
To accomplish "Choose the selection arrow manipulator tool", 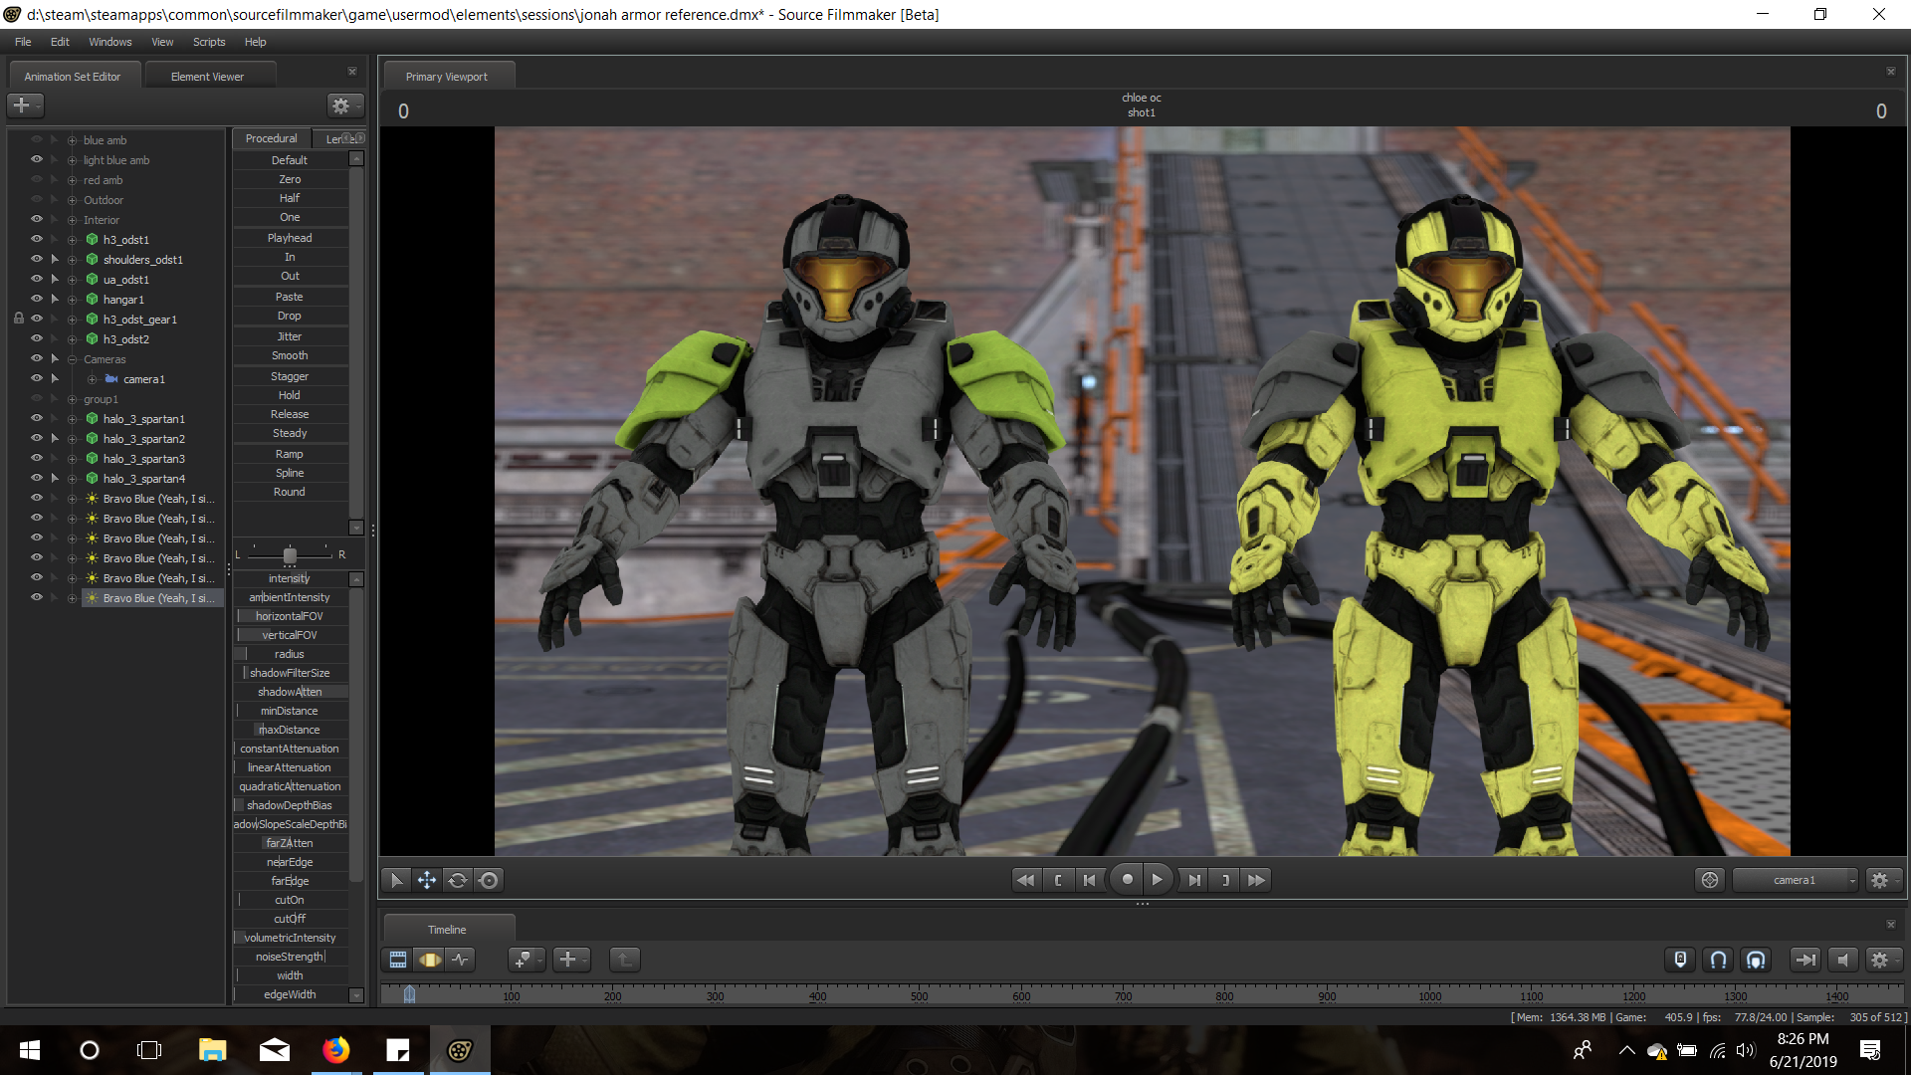I will 396,880.
